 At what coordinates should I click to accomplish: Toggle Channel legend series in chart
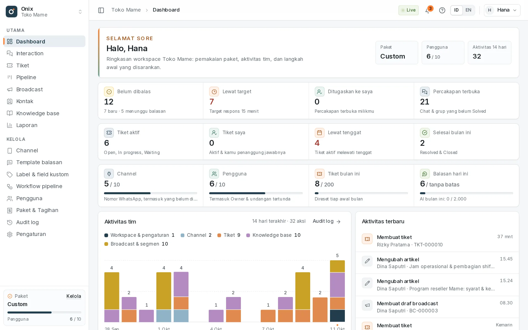click(196, 235)
